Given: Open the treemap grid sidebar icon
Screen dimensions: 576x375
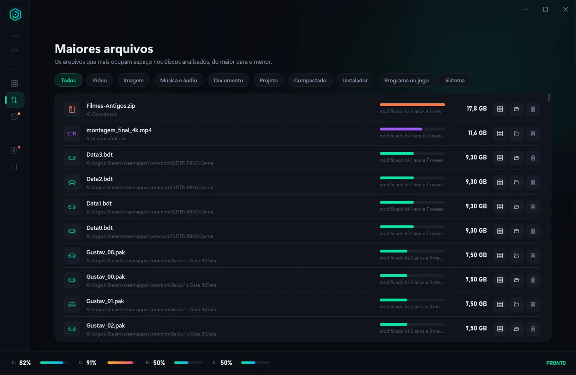Looking at the screenshot, I should point(14,83).
